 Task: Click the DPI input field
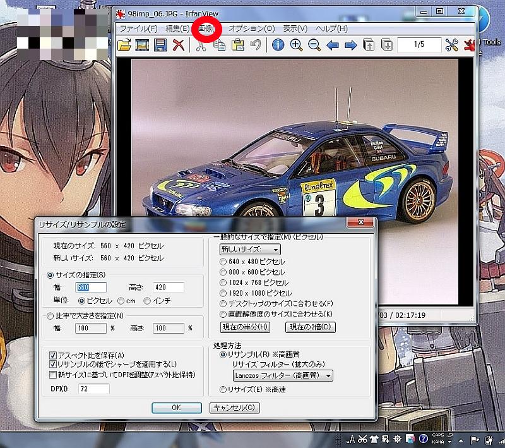93,389
